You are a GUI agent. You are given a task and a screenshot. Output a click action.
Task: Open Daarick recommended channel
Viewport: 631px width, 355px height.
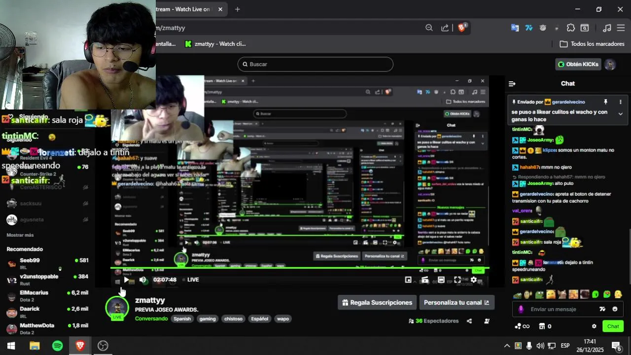pyautogui.click(x=47, y=312)
